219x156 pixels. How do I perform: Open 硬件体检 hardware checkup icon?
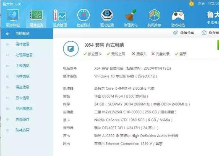coord(13,15)
